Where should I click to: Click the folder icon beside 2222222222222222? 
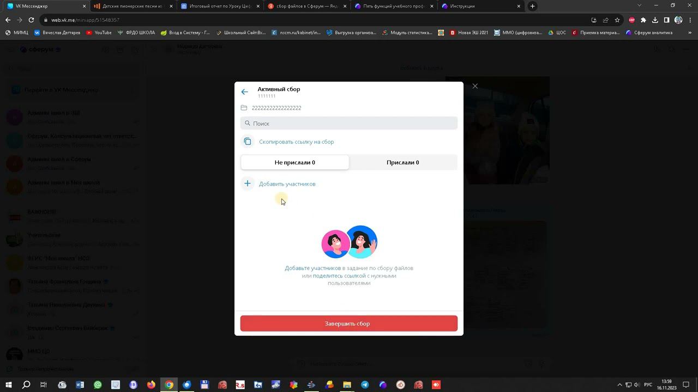coord(244,108)
